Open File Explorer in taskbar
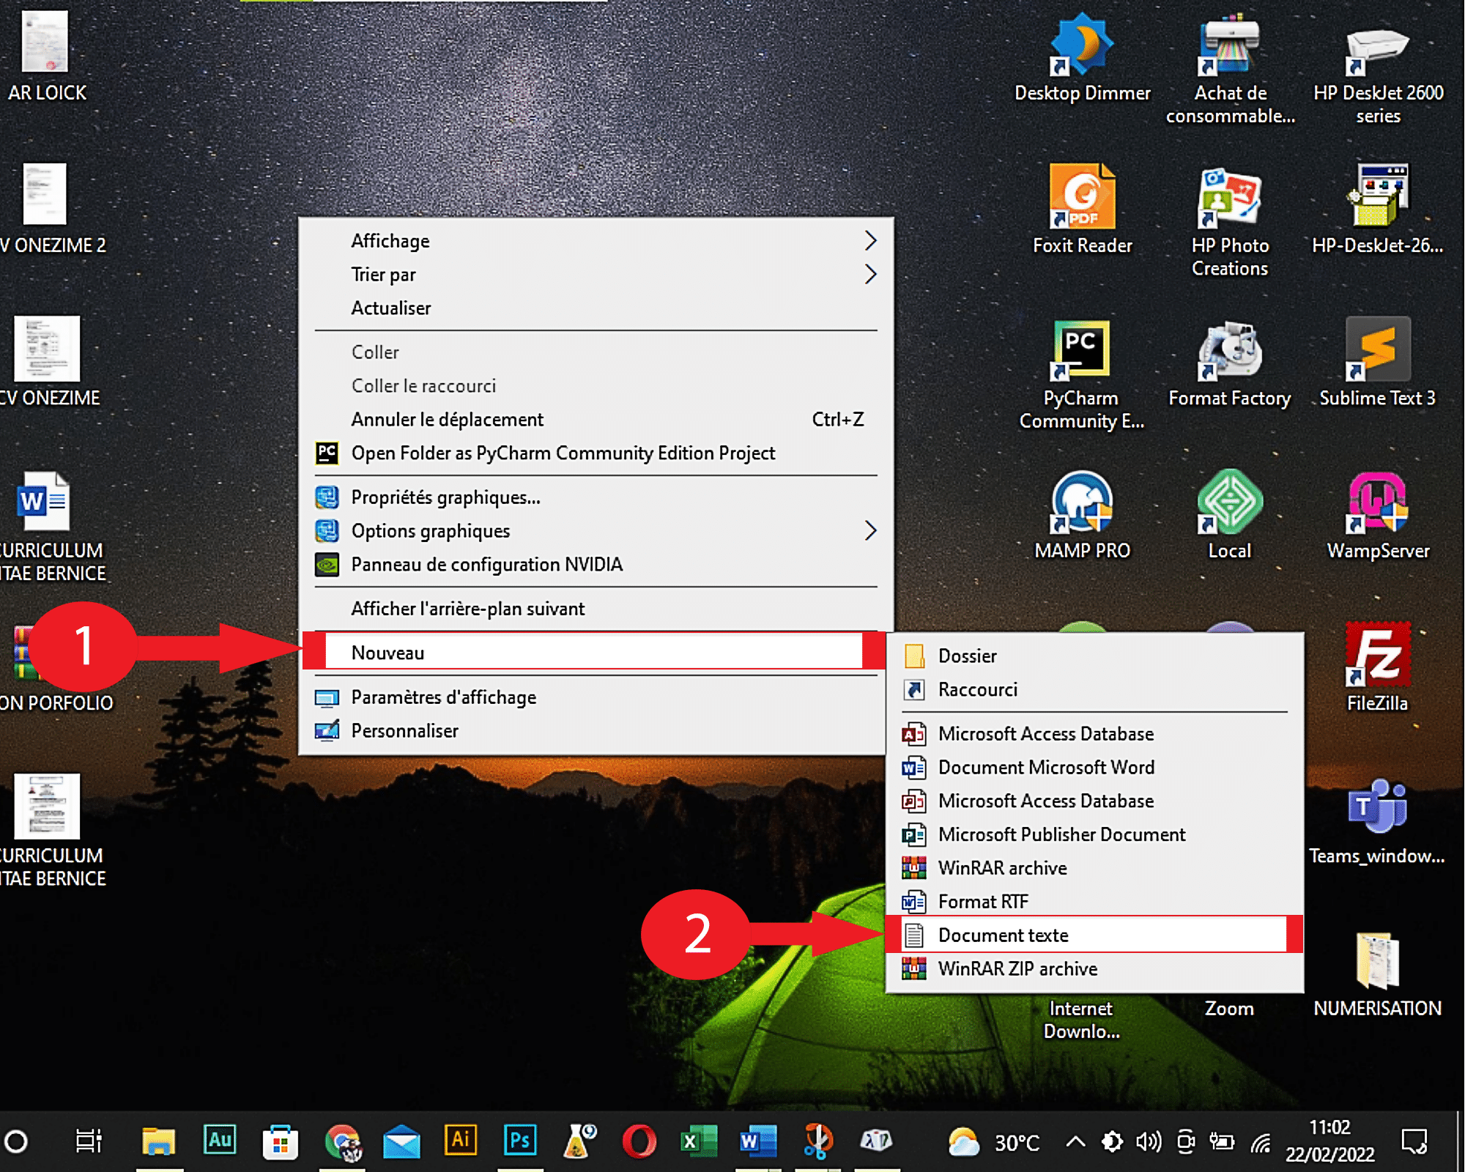The width and height of the screenshot is (1465, 1172). (x=158, y=1141)
